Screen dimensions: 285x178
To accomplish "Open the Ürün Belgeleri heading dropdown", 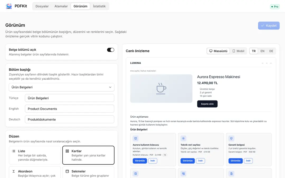I will (61, 87).
